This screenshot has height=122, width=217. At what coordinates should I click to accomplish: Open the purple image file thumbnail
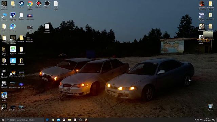(21, 85)
